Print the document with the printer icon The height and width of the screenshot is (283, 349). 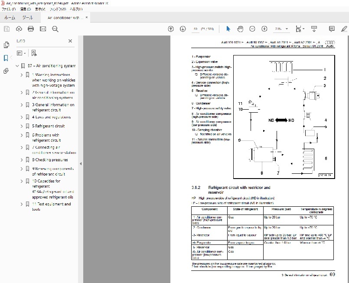pyautogui.click(x=31, y=29)
